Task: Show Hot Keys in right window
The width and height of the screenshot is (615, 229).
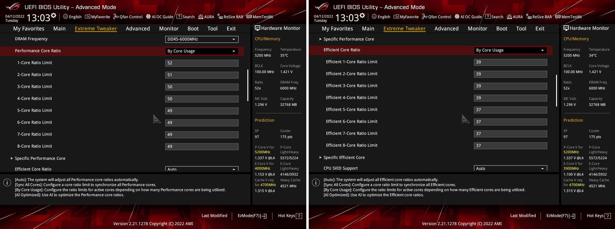Action: tap(599, 216)
